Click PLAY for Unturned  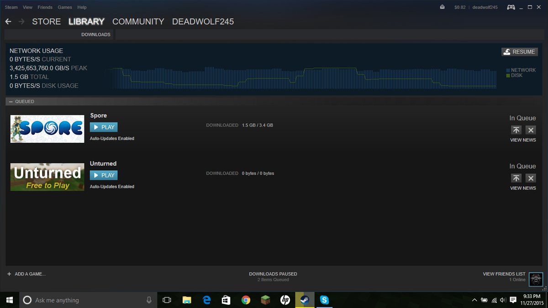click(104, 175)
